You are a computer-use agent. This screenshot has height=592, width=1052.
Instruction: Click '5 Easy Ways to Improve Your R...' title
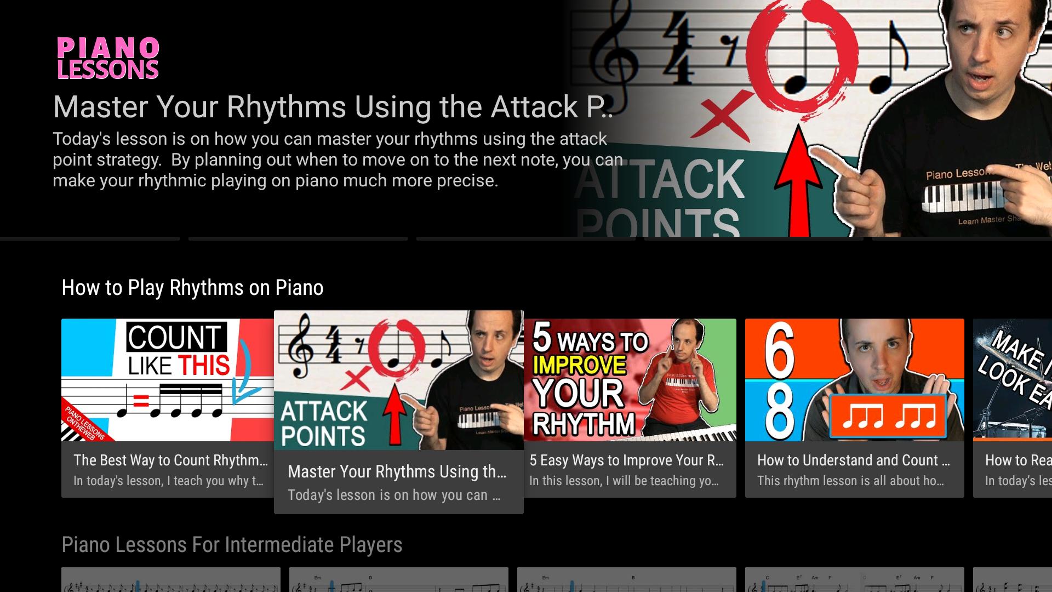click(x=626, y=460)
